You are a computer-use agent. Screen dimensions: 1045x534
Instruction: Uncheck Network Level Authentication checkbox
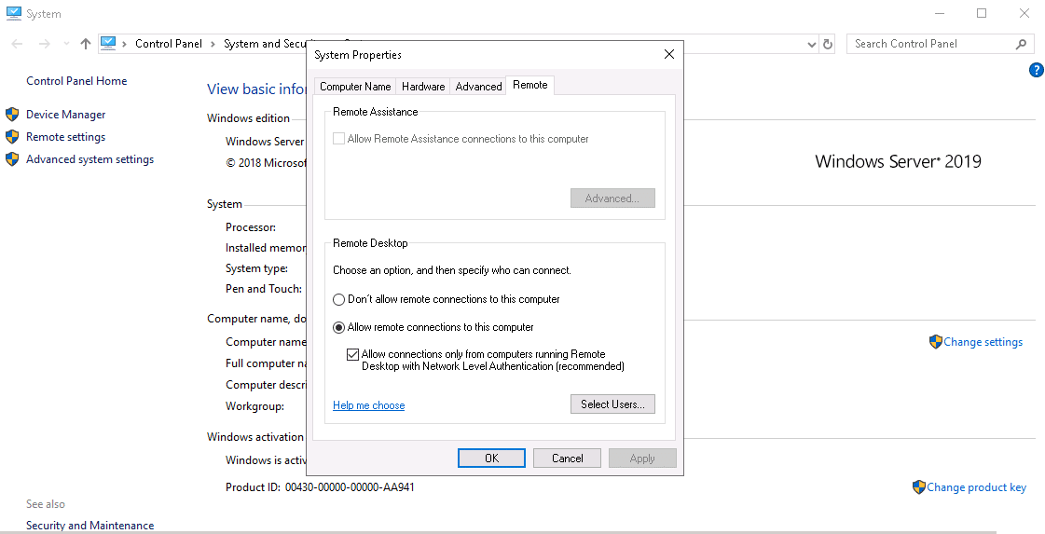(x=352, y=355)
